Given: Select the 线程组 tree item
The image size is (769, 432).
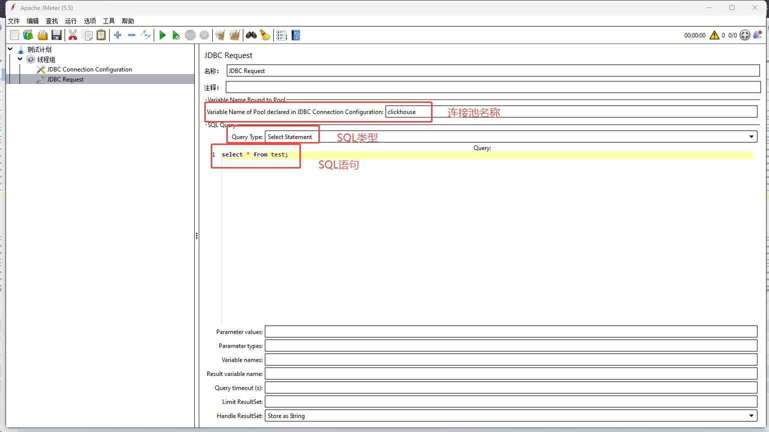Looking at the screenshot, I should tap(46, 59).
